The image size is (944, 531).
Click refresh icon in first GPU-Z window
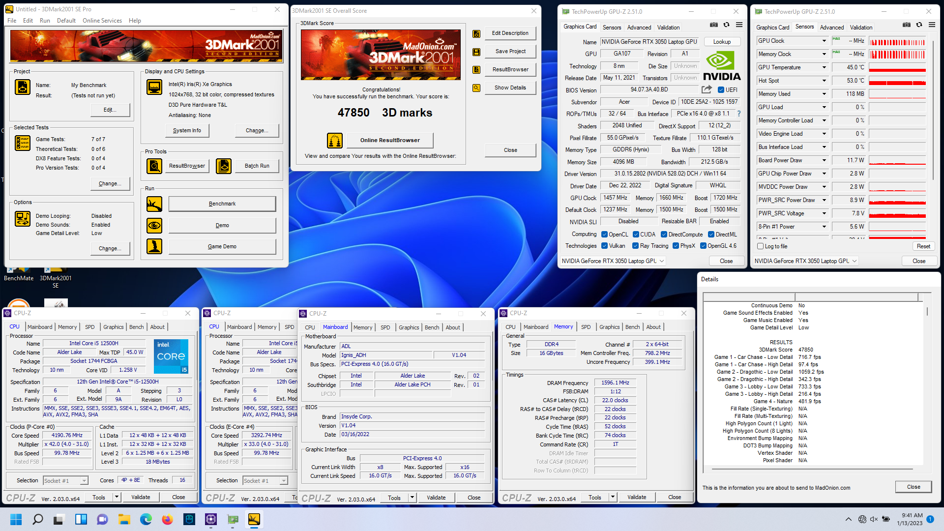pyautogui.click(x=727, y=25)
